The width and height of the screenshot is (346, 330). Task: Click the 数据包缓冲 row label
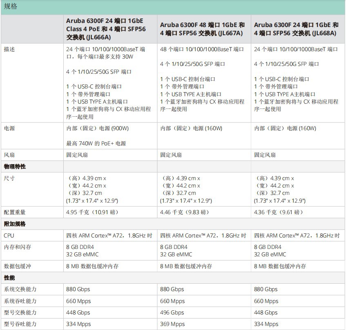18,266
